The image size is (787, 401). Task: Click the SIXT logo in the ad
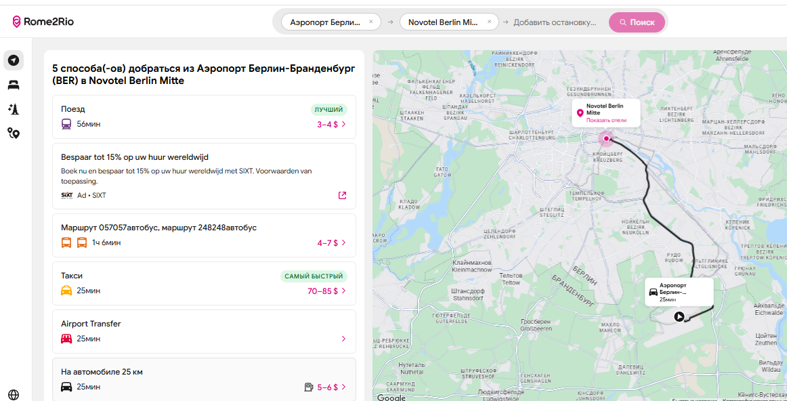[x=67, y=195]
